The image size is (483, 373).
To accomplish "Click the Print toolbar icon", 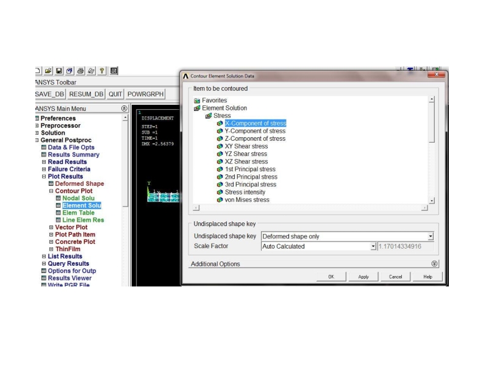I will tap(80, 71).
